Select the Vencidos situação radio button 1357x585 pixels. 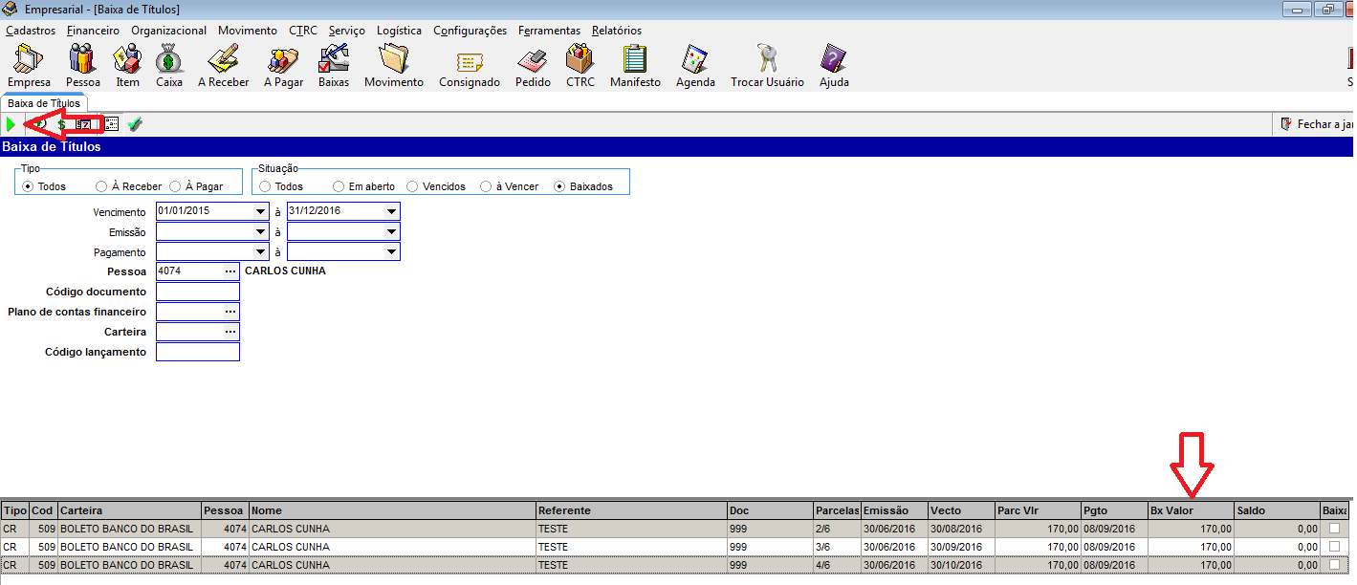click(x=412, y=186)
